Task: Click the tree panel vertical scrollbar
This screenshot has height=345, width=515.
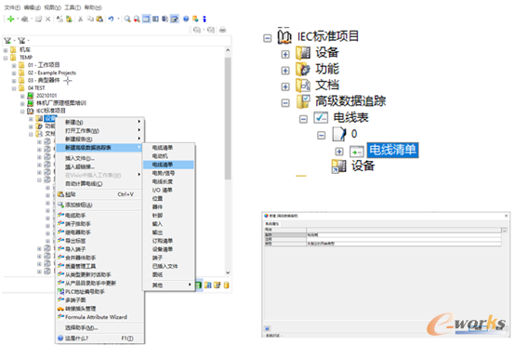Action: [228, 118]
